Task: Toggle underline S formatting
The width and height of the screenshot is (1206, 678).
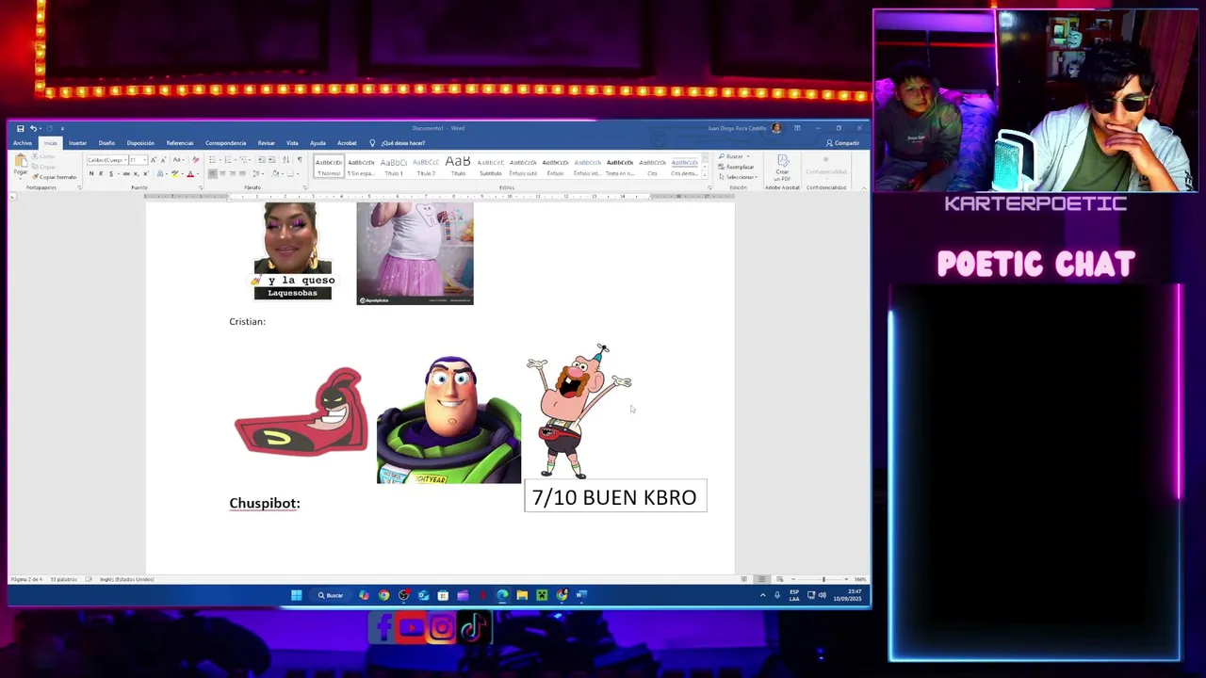Action: 110,173
